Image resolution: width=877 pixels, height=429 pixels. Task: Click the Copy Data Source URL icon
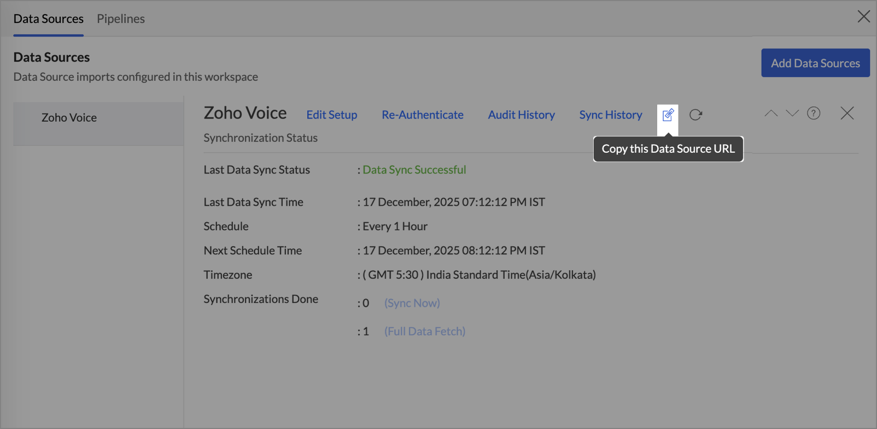(668, 115)
